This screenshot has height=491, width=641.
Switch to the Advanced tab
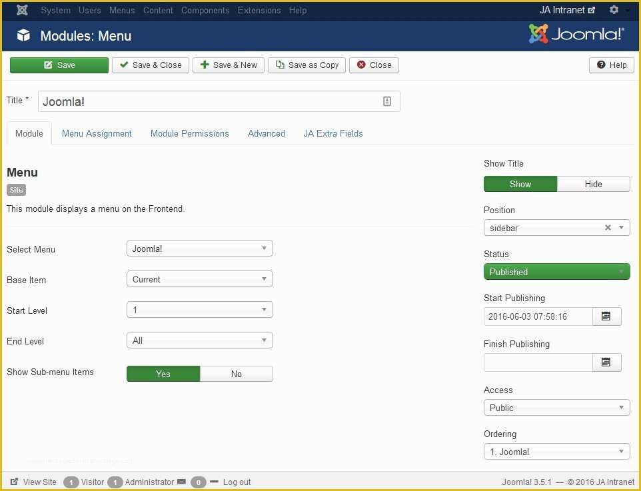[266, 133]
